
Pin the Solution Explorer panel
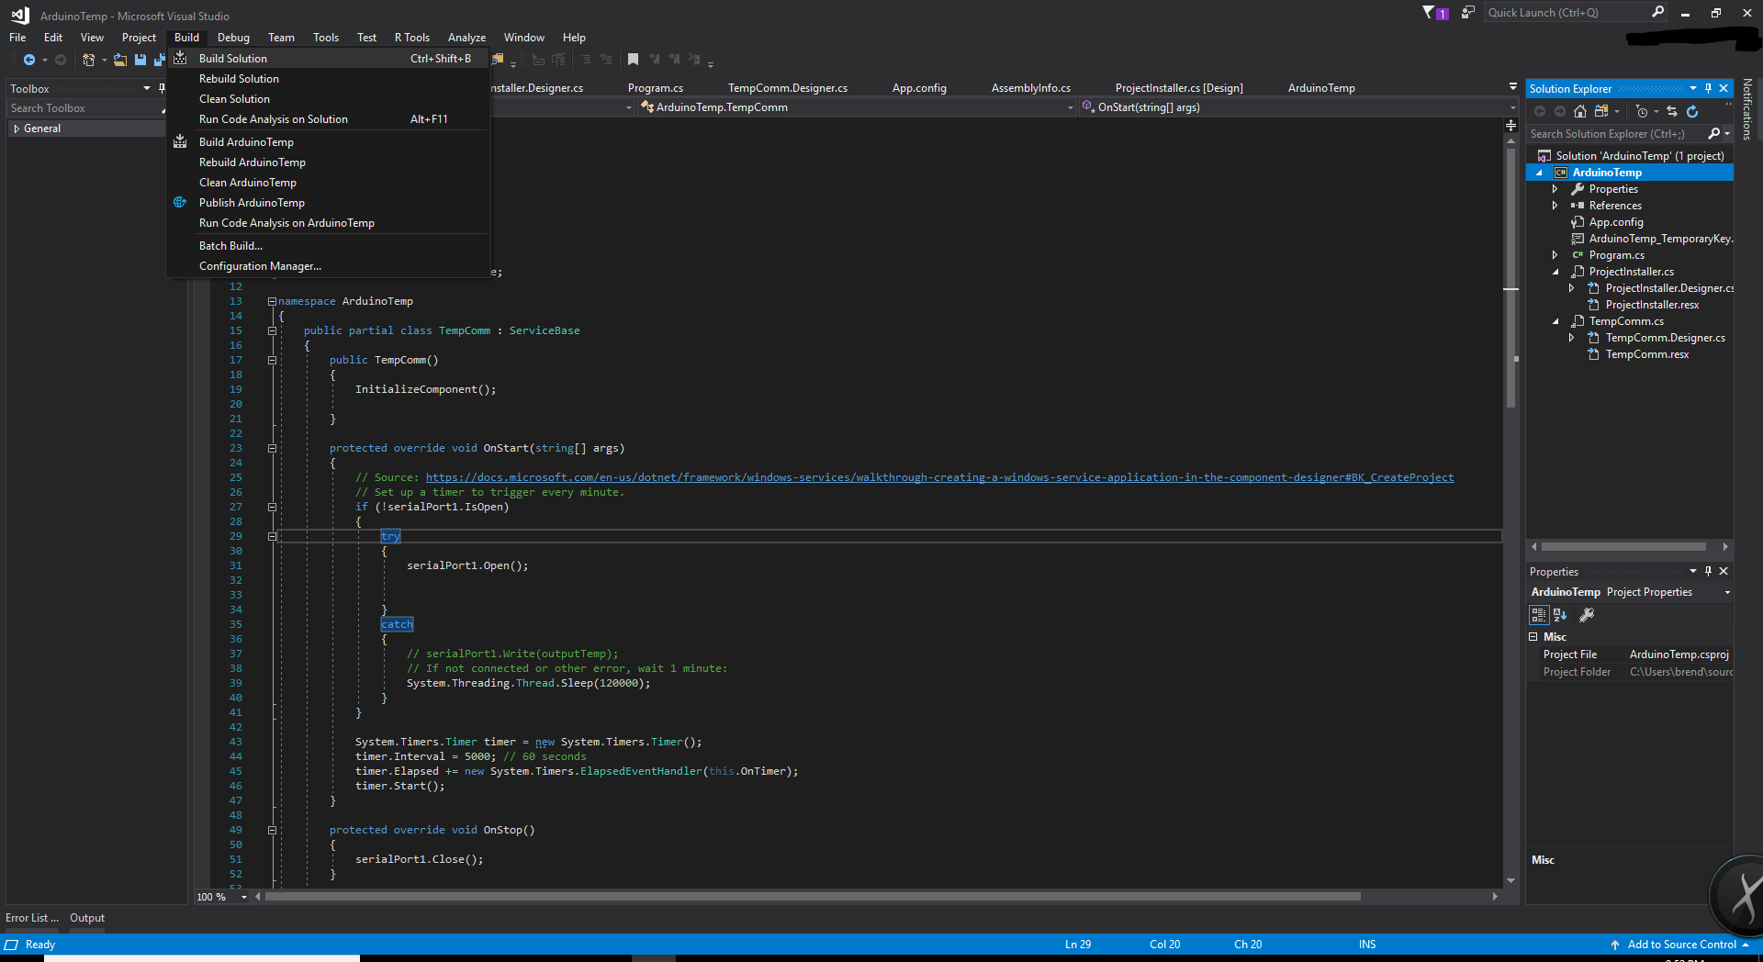(1708, 88)
